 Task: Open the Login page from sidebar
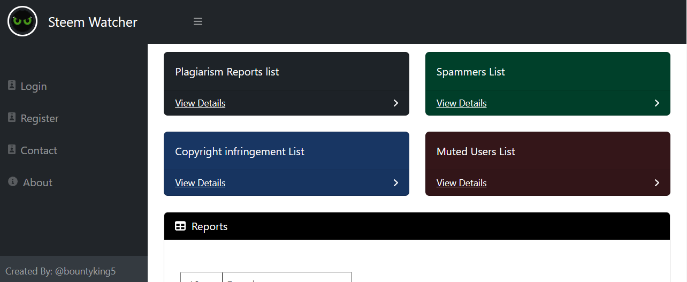pyautogui.click(x=34, y=86)
